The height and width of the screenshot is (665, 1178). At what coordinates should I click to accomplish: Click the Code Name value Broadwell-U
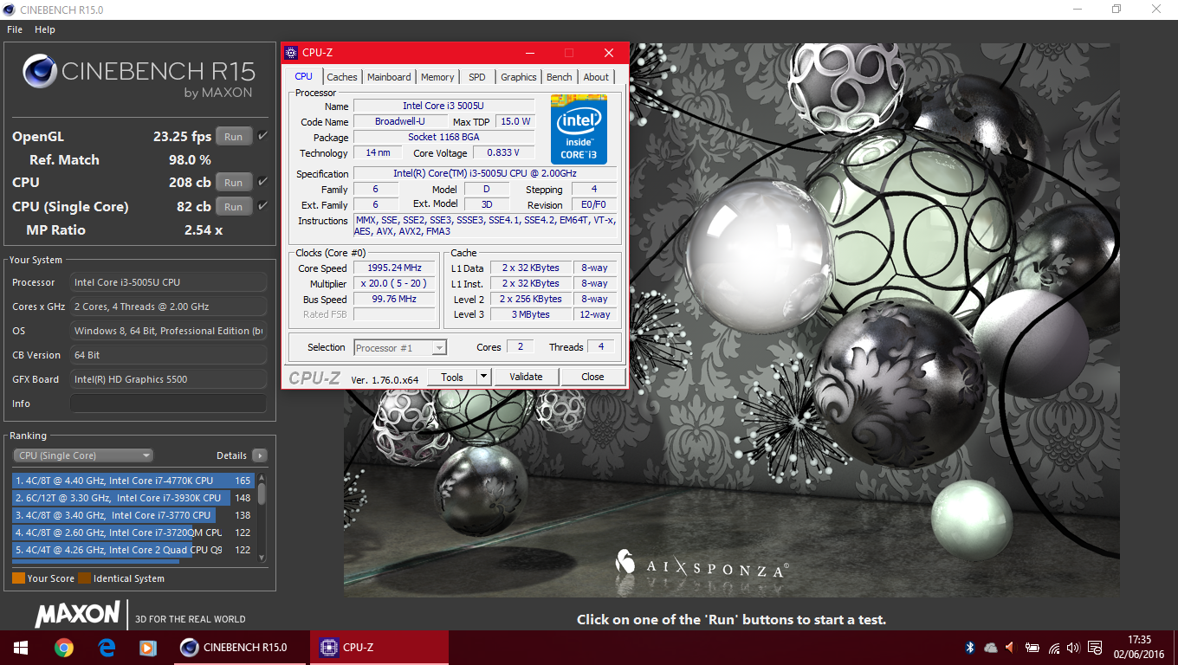[399, 122]
